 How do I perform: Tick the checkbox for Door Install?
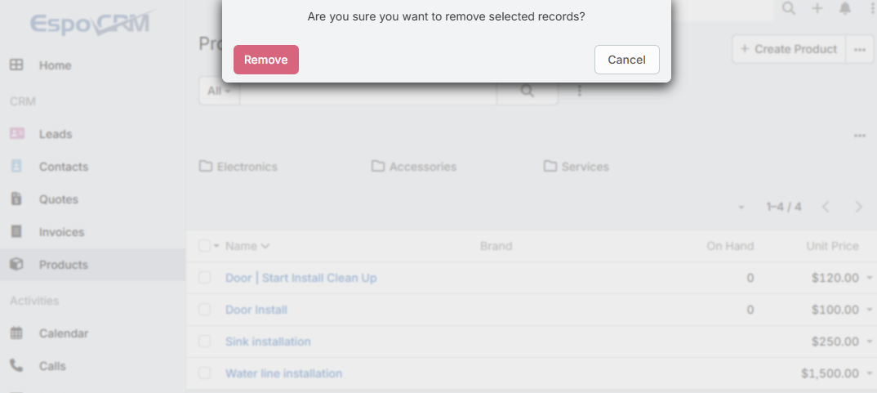205,310
